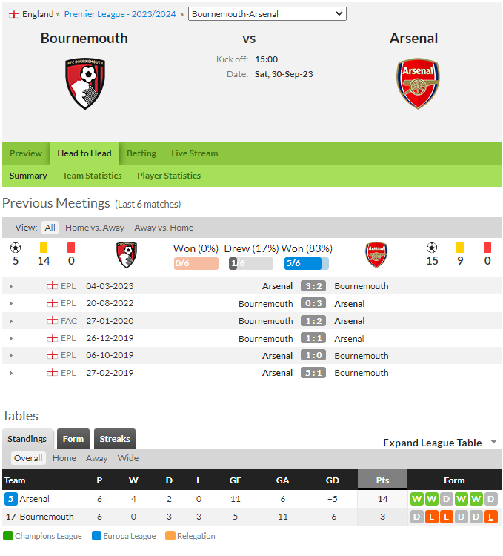This screenshot has width=503, height=556.
Task: Click the large Arsenal club crest
Action: pyautogui.click(x=418, y=84)
